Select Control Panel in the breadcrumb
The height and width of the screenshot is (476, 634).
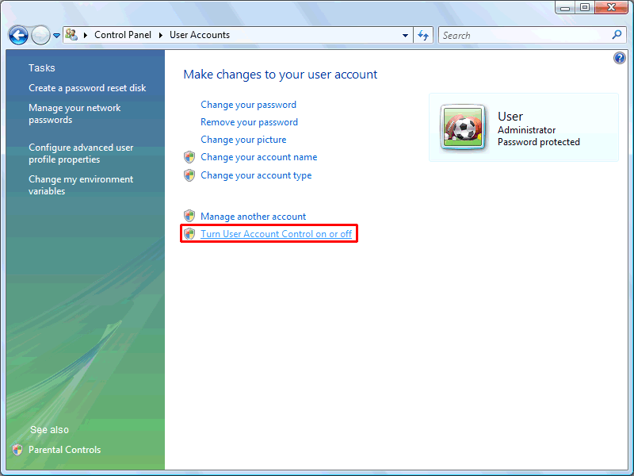123,35
